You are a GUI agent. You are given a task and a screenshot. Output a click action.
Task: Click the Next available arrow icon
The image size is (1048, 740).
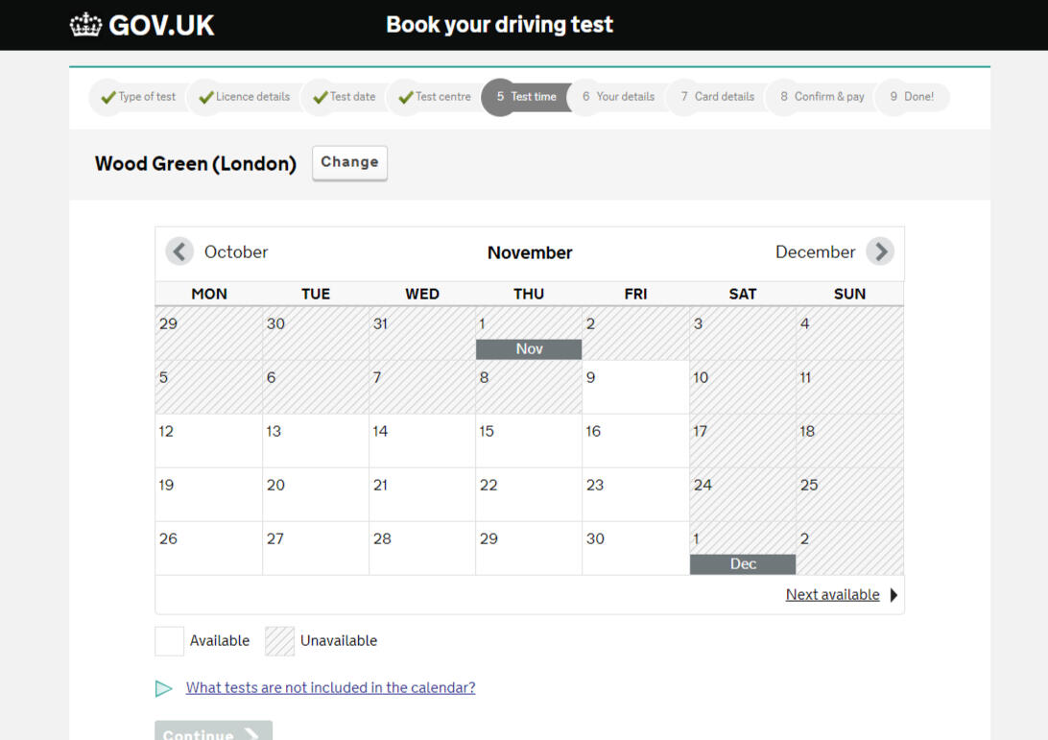pyautogui.click(x=893, y=595)
